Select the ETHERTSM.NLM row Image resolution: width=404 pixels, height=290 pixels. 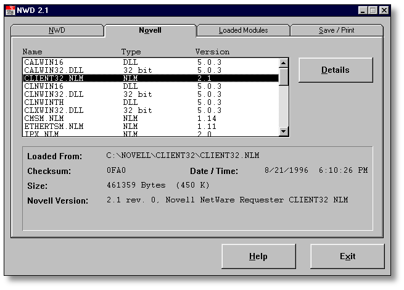tap(150, 126)
